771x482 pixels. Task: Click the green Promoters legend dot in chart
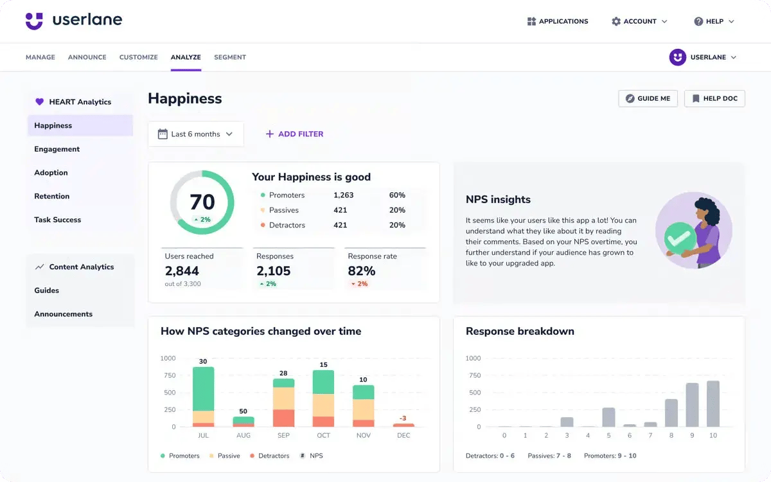tap(163, 456)
